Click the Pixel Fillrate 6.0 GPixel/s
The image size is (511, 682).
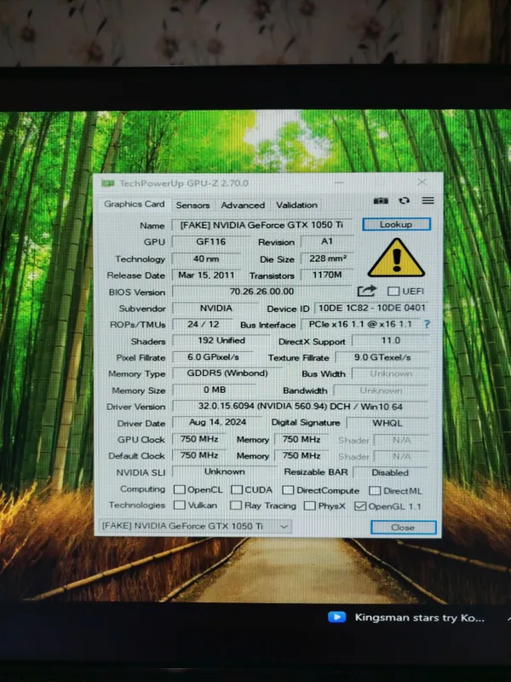pyautogui.click(x=213, y=357)
